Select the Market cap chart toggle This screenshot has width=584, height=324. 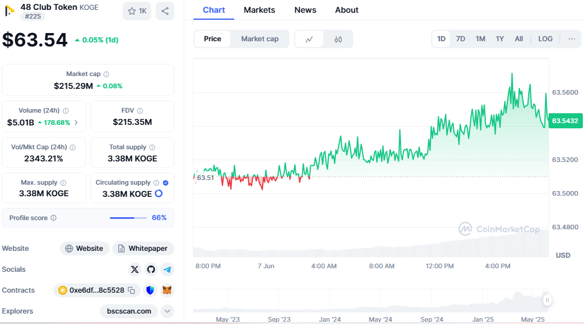pyautogui.click(x=260, y=39)
